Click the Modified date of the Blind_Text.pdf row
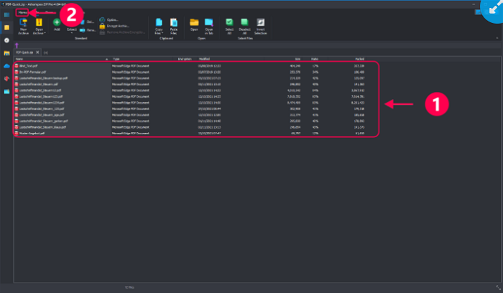The height and width of the screenshot is (293, 503). pyautogui.click(x=209, y=66)
